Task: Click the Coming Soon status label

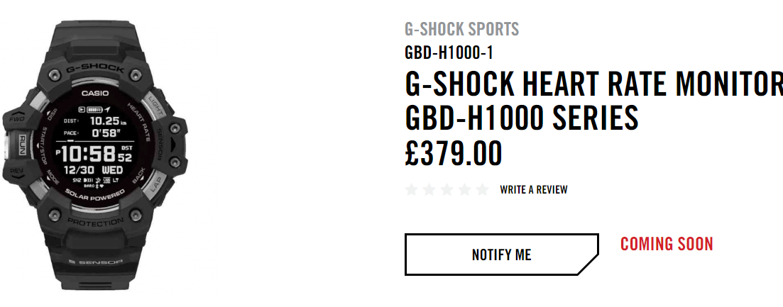Action: 667,244
